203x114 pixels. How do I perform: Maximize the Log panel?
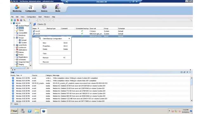181,72
